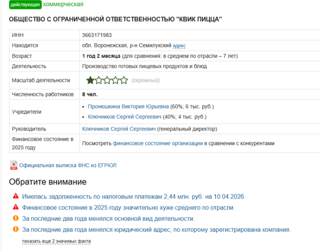Open notice about financial state worse than industry
Image resolution: width=320 pixels, height=251 pixels.
(128, 208)
